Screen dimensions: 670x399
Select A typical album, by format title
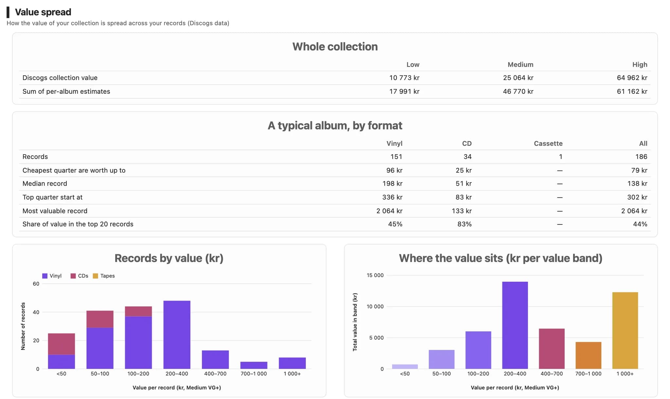pos(335,125)
